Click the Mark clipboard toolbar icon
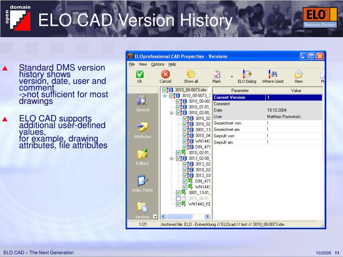 click(217, 74)
